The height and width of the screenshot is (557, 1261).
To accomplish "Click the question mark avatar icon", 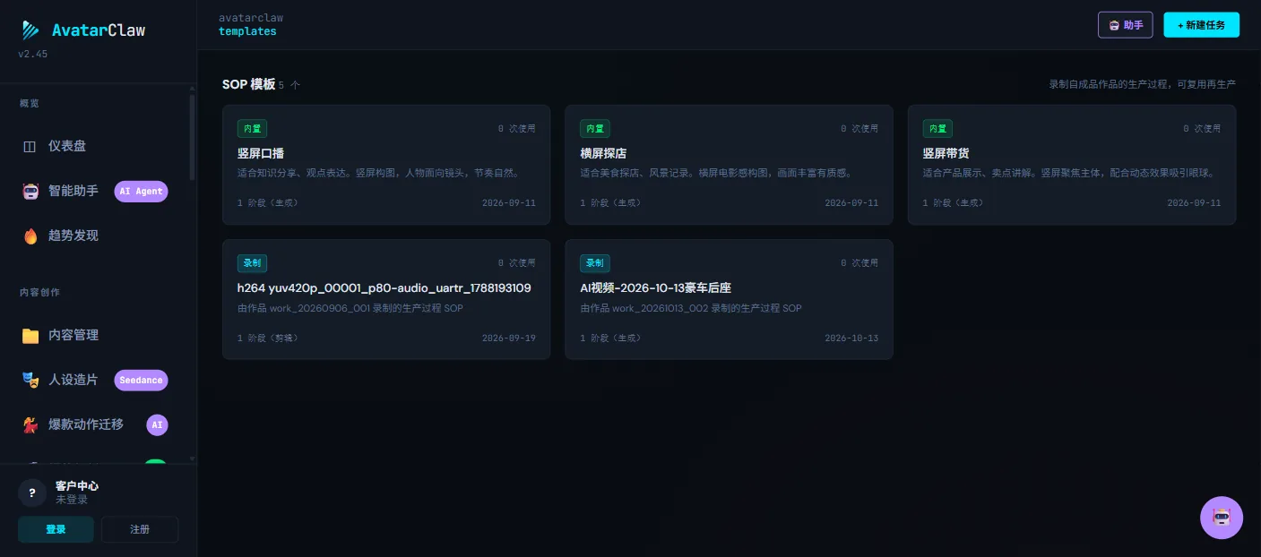I will pos(32,493).
